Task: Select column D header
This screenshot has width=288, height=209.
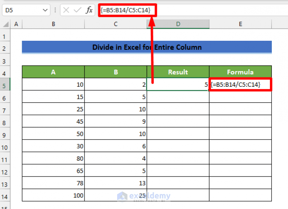Action: point(178,24)
